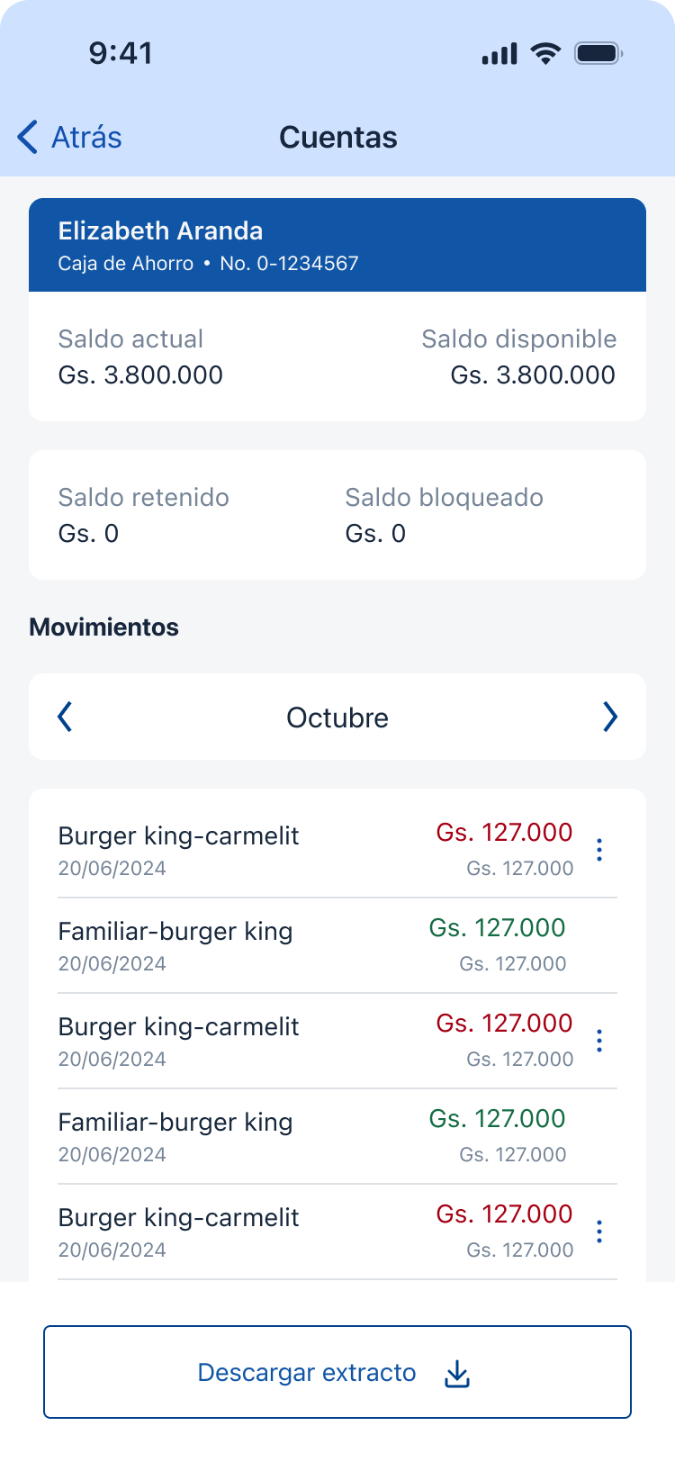The width and height of the screenshot is (675, 1462).
Task: Tap the download arrow icon beside Descargar extracto
Action: [457, 1374]
